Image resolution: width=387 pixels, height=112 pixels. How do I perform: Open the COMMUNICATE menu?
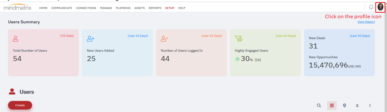62,8
